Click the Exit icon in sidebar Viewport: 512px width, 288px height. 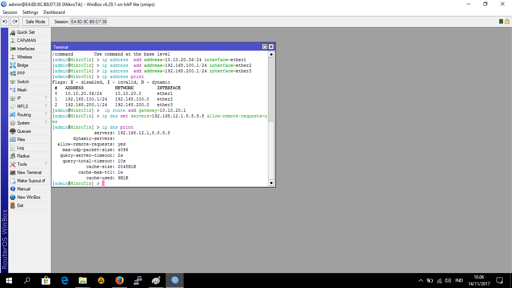coord(13,205)
